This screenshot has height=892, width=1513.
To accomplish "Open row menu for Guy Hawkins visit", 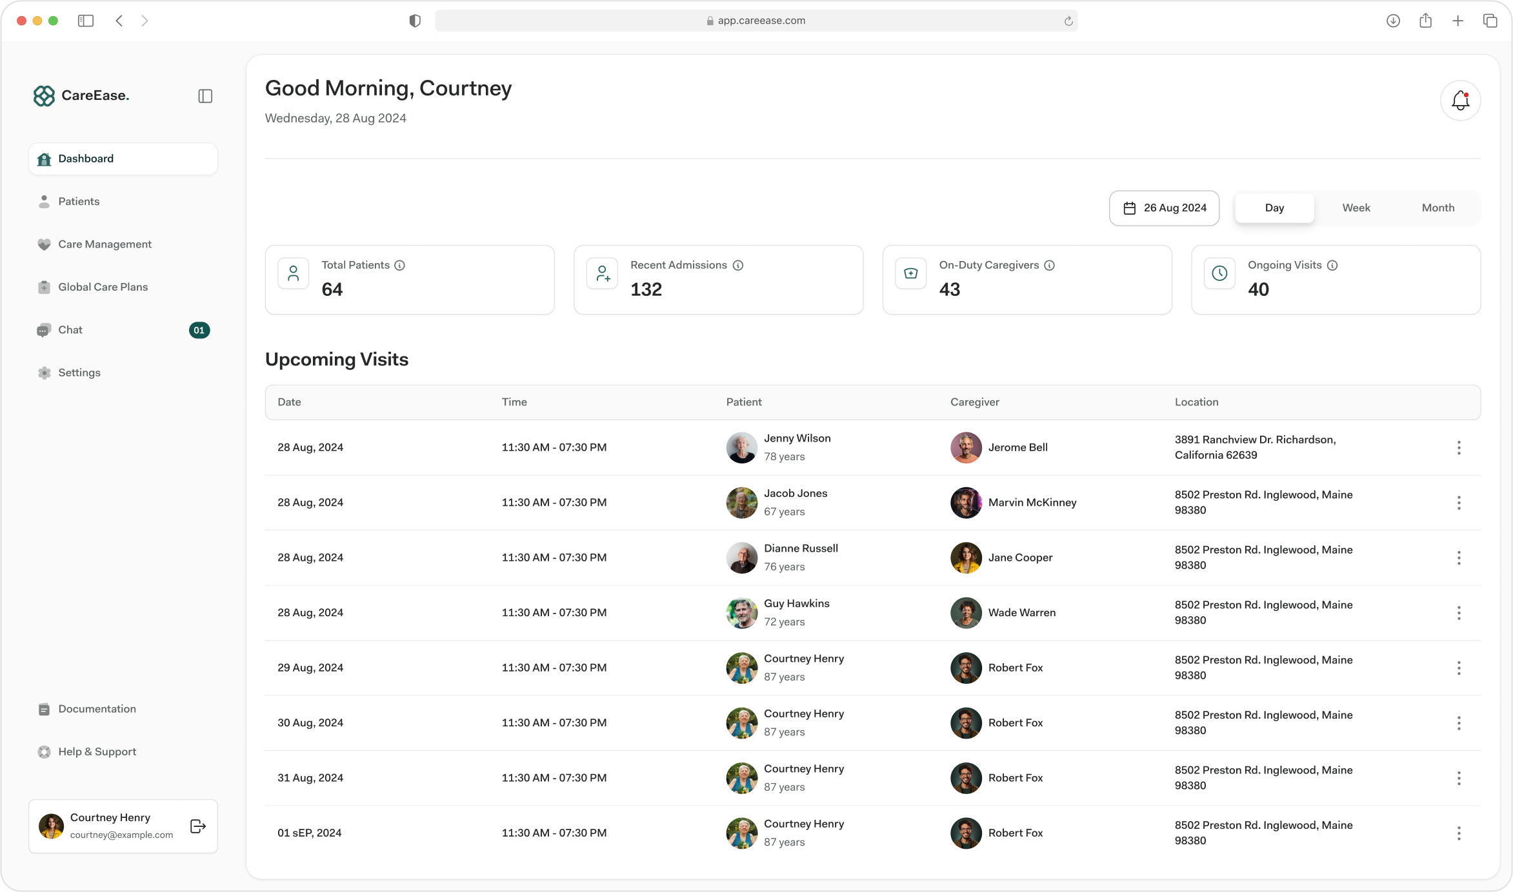I will [x=1459, y=613].
